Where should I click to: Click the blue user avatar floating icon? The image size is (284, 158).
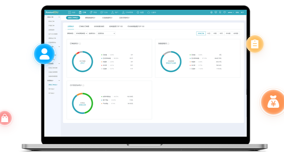coord(44,54)
